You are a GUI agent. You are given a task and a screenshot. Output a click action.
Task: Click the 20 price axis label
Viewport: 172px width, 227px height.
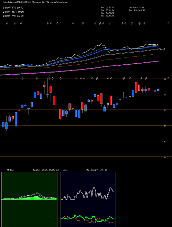165,95
